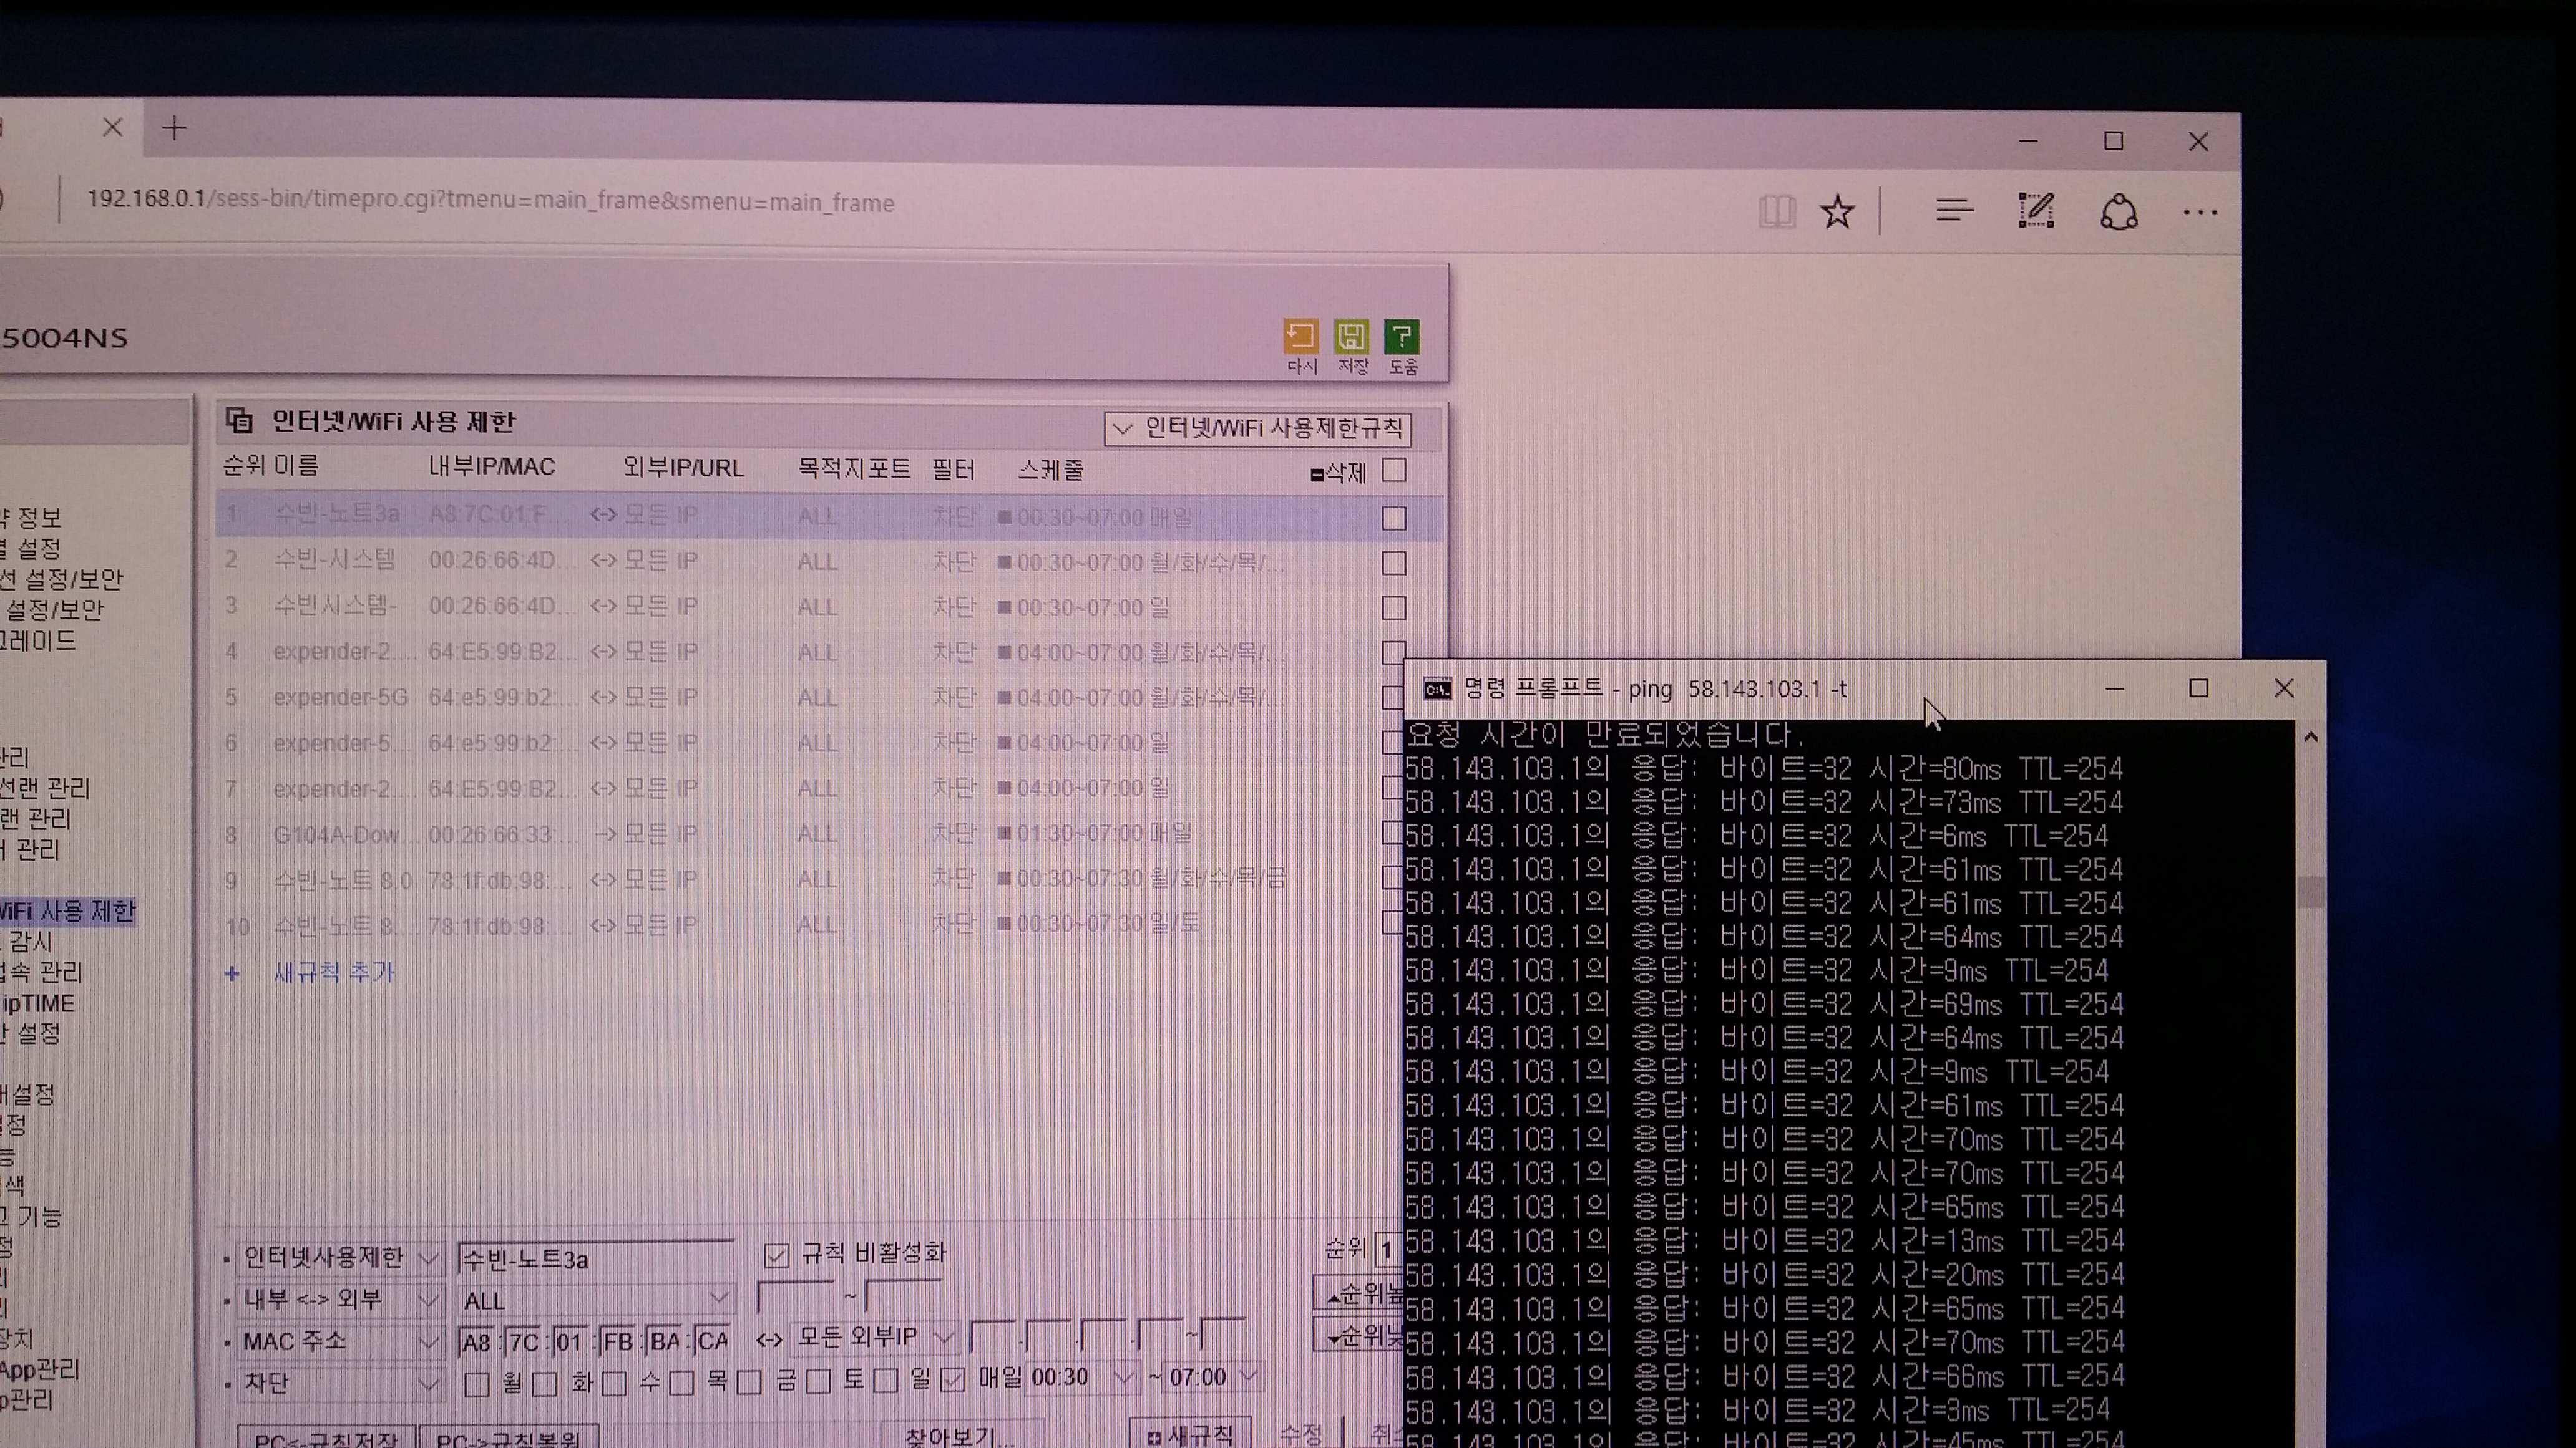Add page to favorites with star icon
2576x1448 pixels.
tap(1837, 211)
